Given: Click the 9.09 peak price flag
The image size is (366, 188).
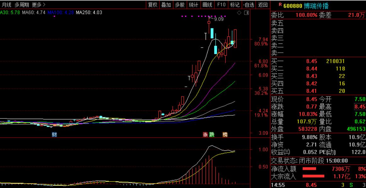Looking at the screenshot, I should pos(218,19).
